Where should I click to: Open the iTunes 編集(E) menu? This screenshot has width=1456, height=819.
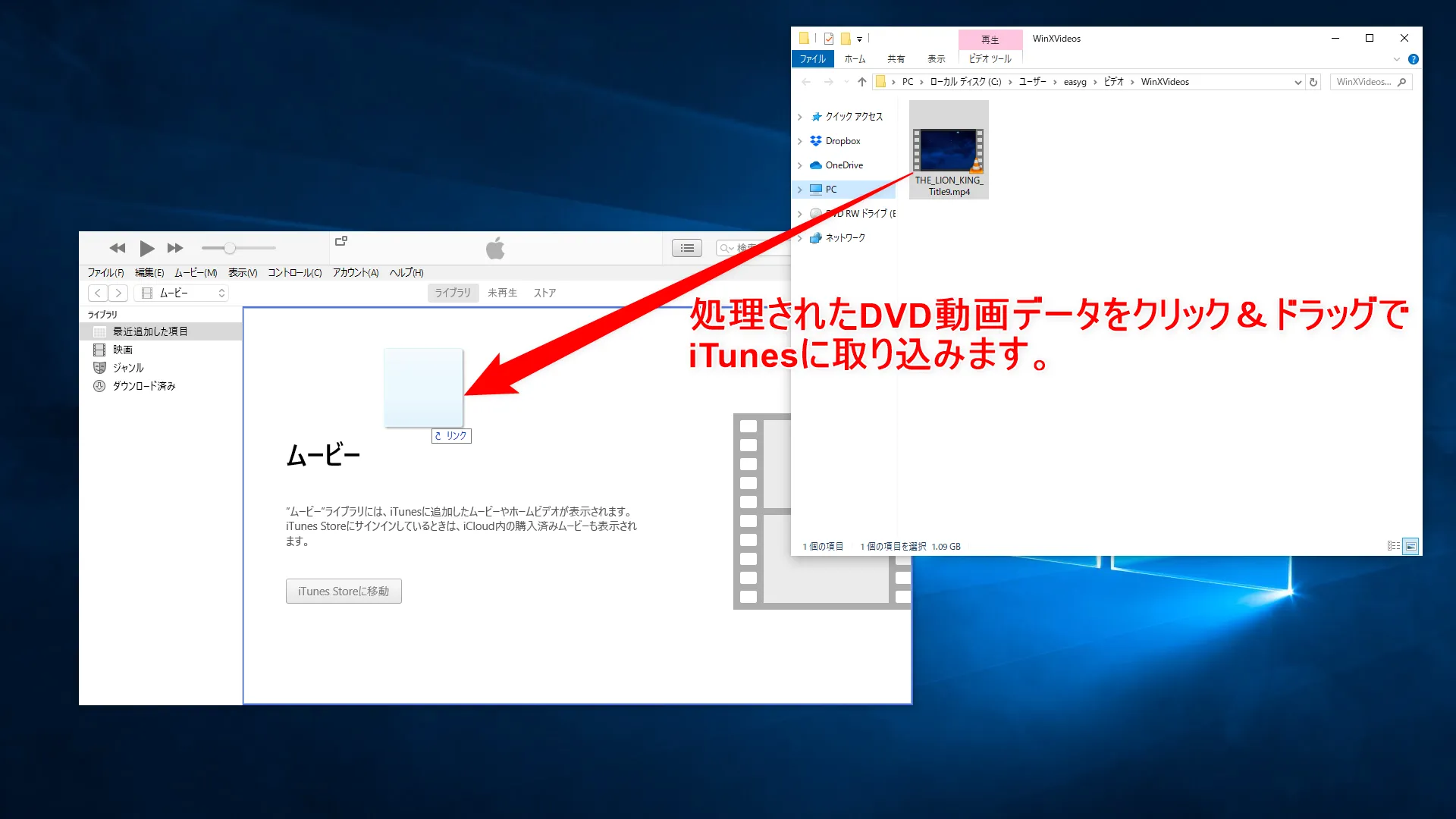pyautogui.click(x=149, y=273)
